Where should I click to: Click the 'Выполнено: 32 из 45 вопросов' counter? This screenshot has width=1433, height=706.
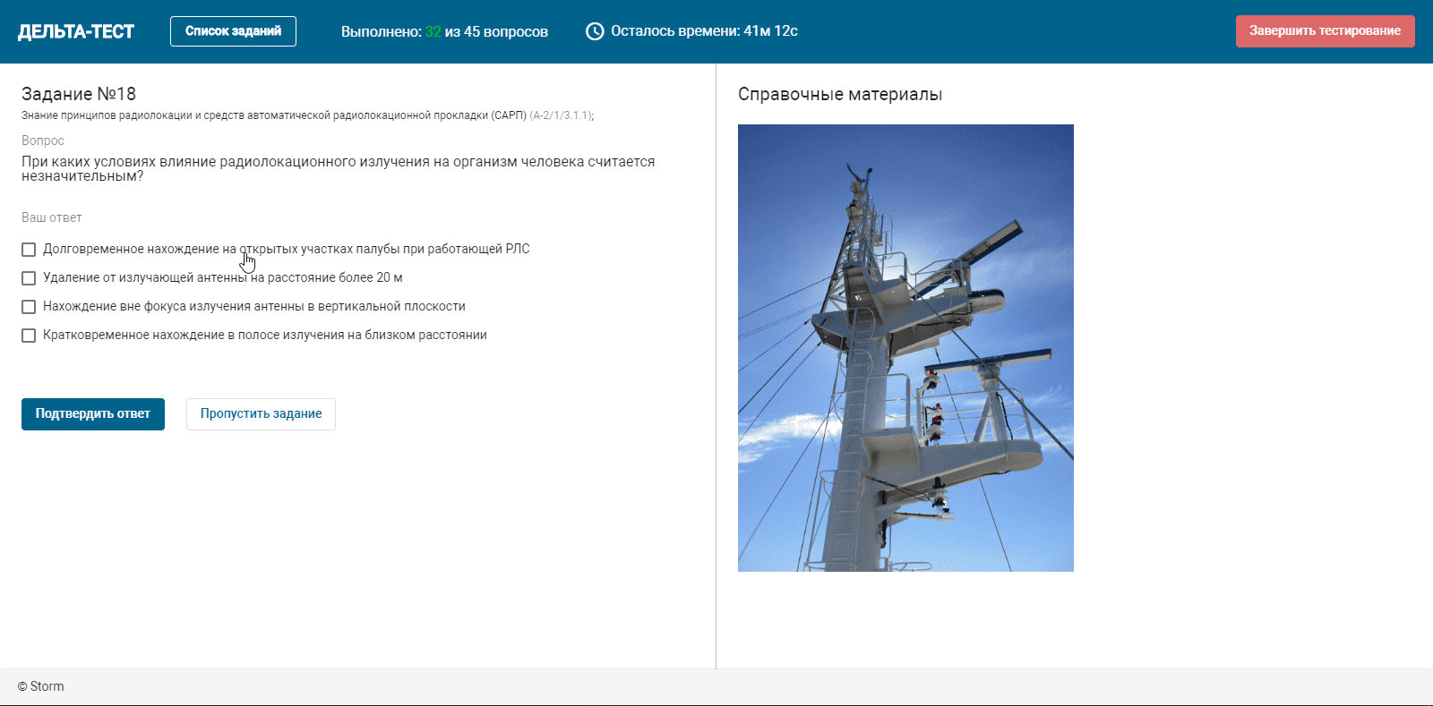pos(444,31)
